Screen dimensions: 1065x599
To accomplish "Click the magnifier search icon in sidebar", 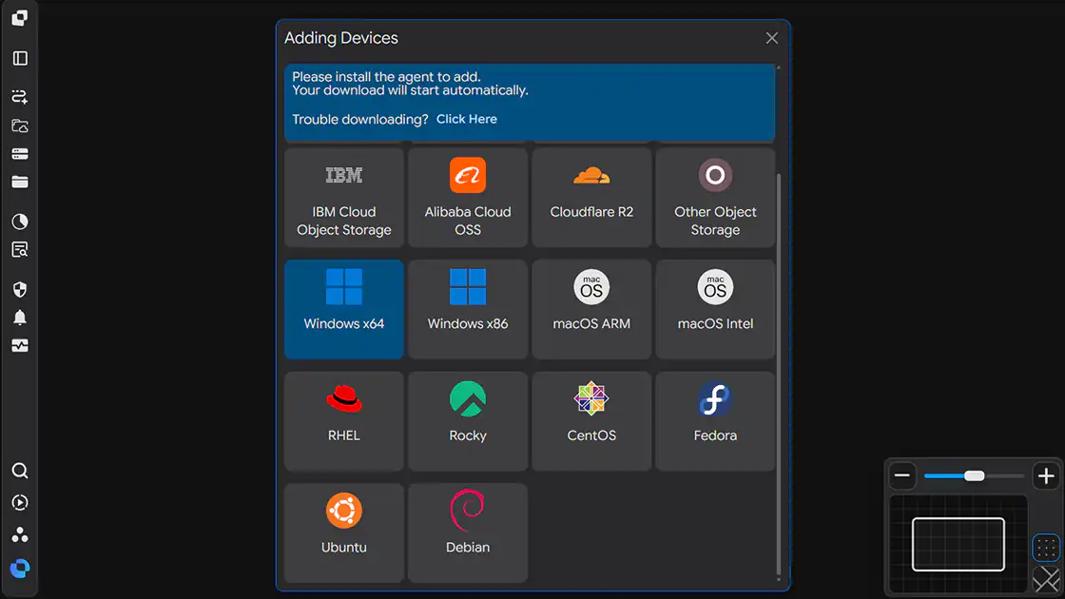I will [x=20, y=471].
